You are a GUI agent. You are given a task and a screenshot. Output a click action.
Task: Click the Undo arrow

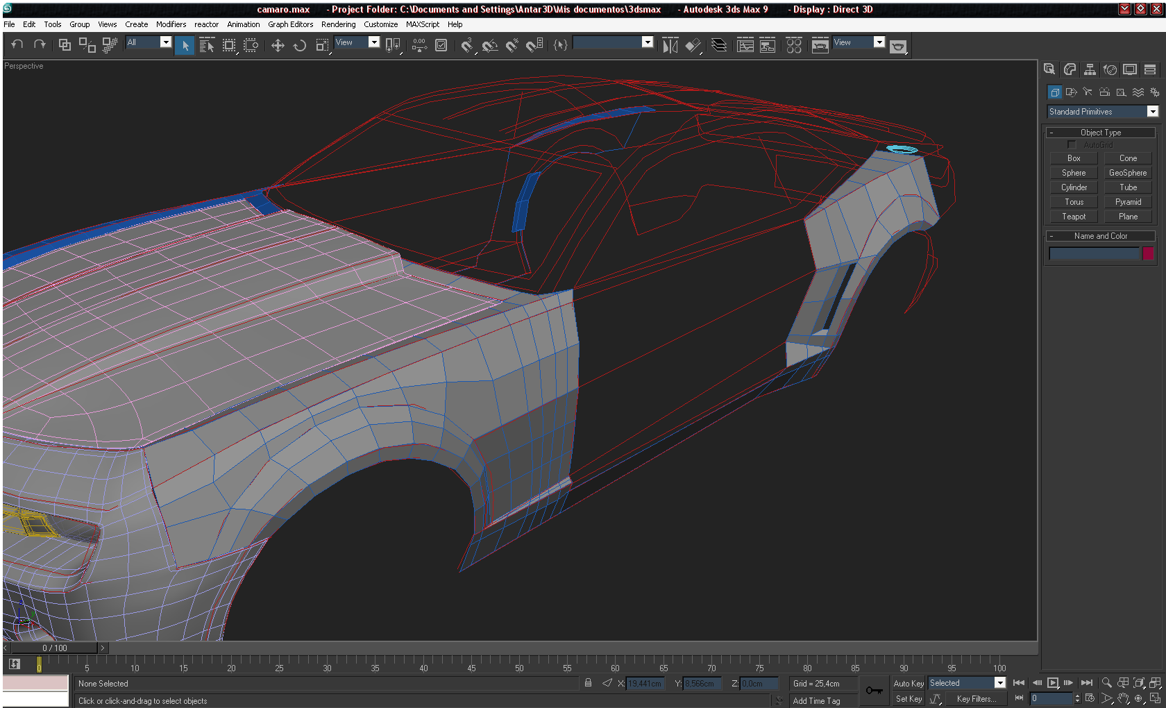(17, 44)
